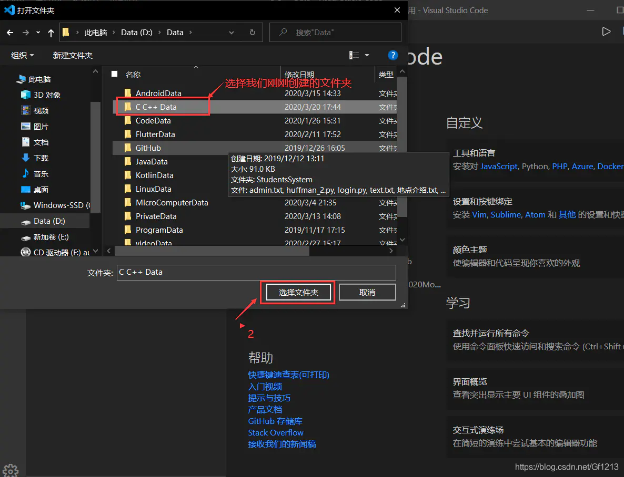Open 快捷键速查表(可打印) link in VS Code
The image size is (624, 477).
pyautogui.click(x=288, y=375)
